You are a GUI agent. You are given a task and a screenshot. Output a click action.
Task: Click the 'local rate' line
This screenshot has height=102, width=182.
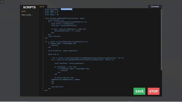coord(51,13)
